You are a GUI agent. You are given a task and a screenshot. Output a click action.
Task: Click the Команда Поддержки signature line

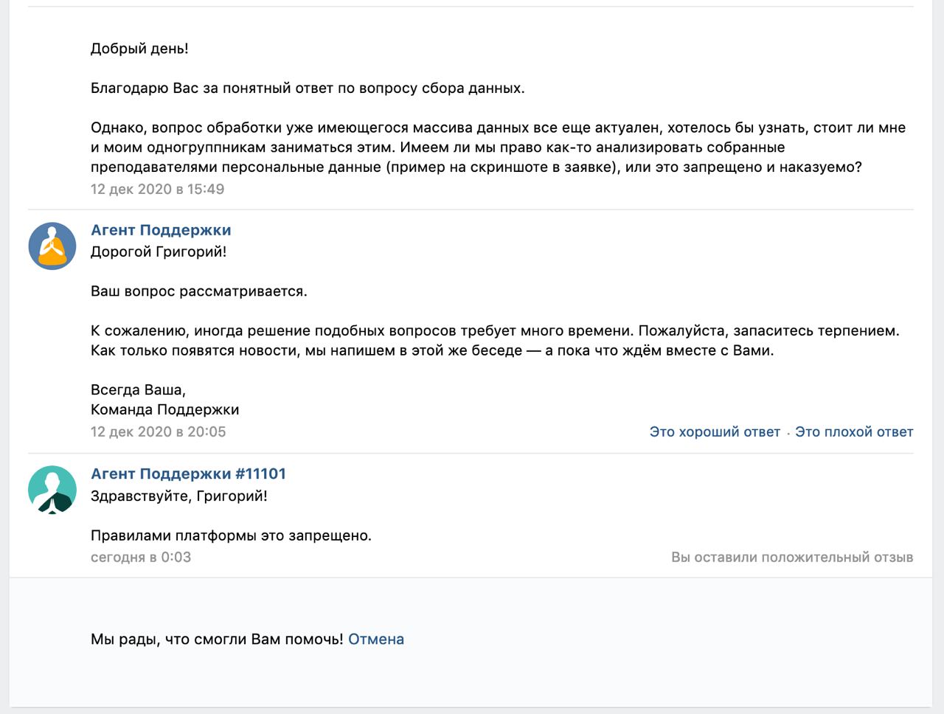(x=164, y=409)
